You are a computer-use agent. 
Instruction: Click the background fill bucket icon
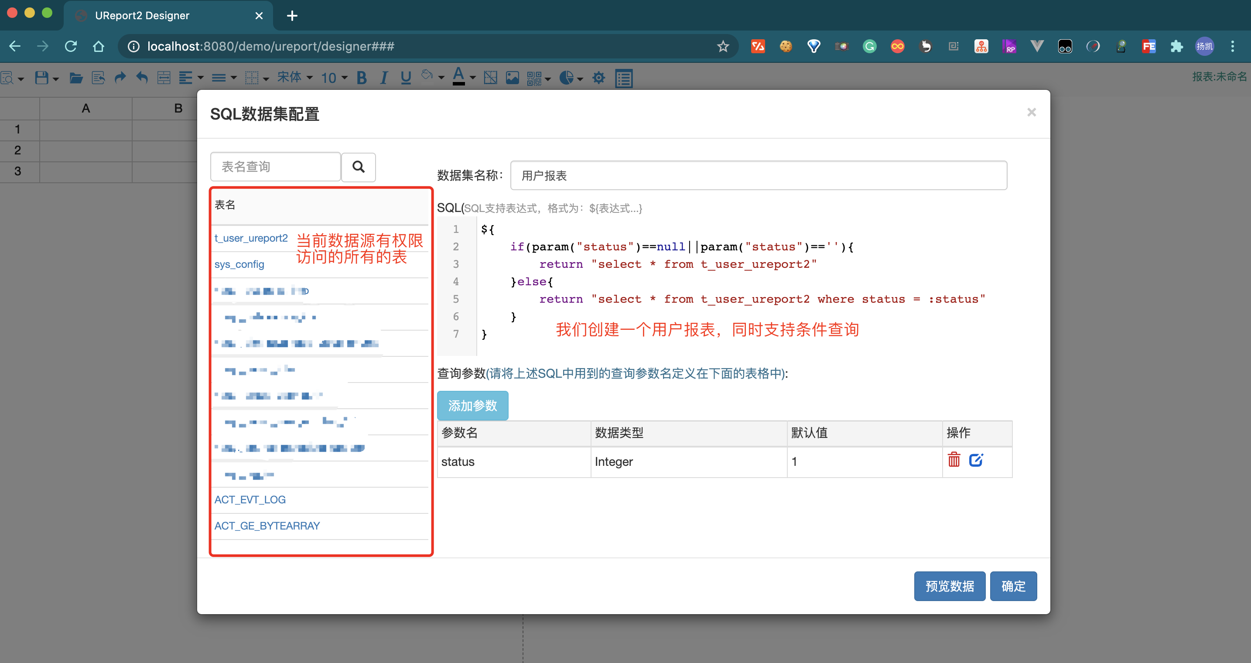point(427,76)
